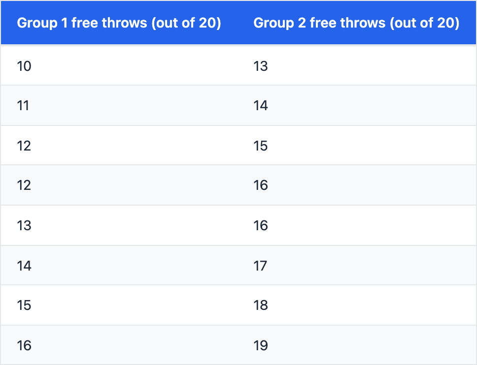Click the 15 value in Group 1 column
This screenshot has width=477, height=365.
point(24,305)
